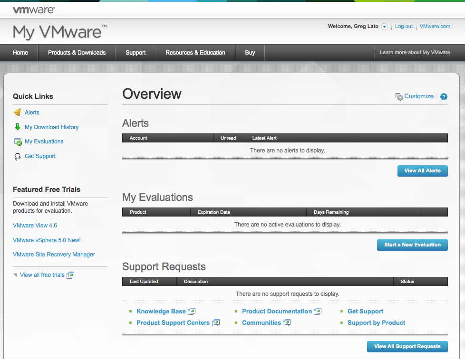Click View all free trials link
Viewport: 465px width, 359px height.
42,275
